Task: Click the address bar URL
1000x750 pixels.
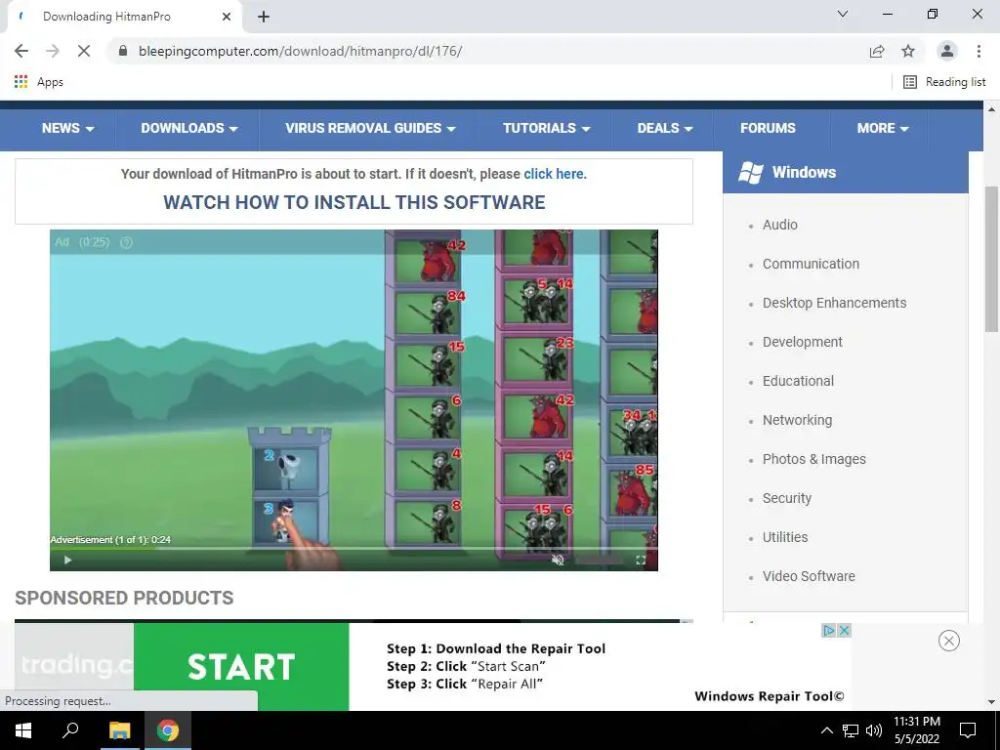Action: pyautogui.click(x=300, y=51)
